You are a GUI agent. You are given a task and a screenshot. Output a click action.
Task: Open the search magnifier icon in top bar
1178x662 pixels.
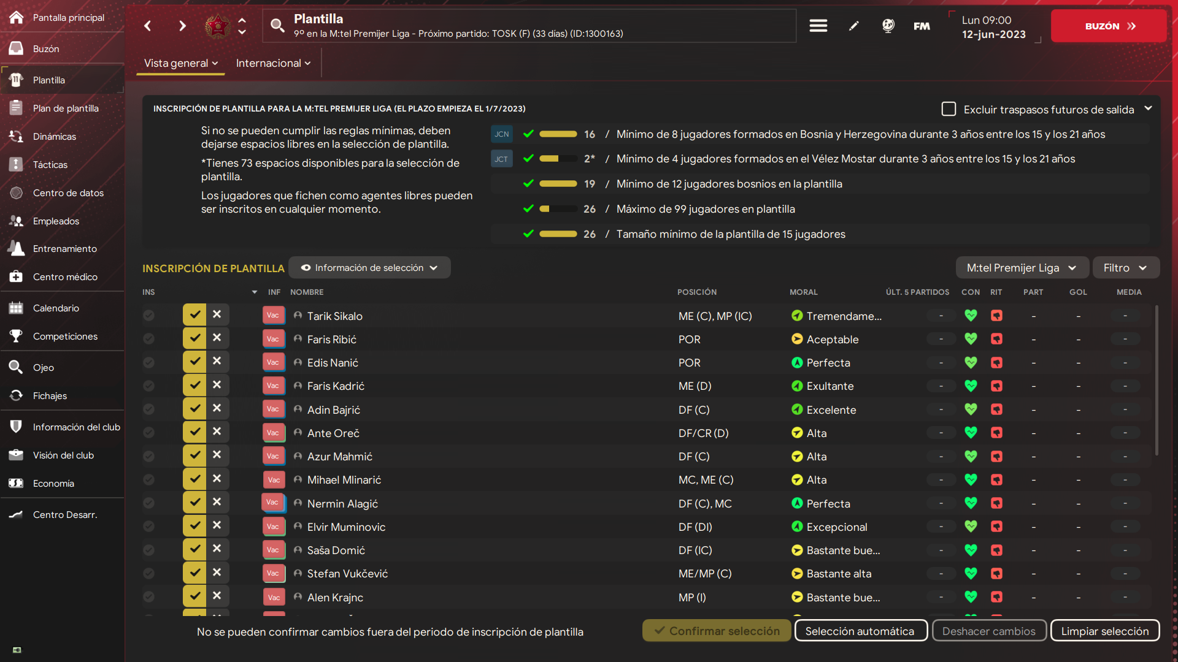(277, 25)
